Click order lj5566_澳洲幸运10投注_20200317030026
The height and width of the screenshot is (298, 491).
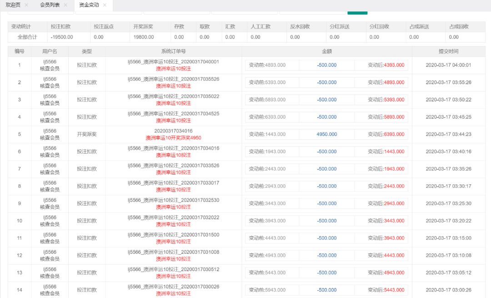(174, 287)
